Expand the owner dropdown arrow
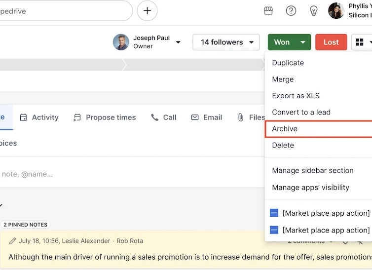 178,42
